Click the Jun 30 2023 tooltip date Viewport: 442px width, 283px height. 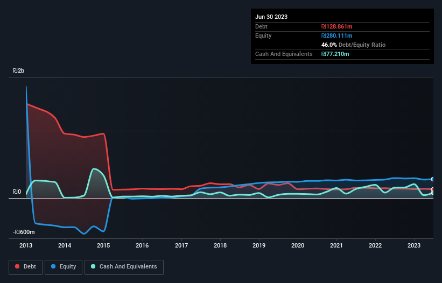point(271,17)
